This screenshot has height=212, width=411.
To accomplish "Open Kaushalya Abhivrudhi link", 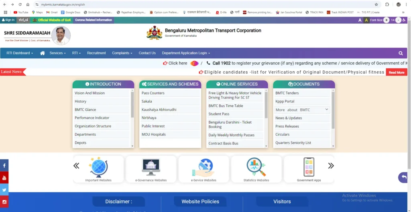I will coord(159,110).
